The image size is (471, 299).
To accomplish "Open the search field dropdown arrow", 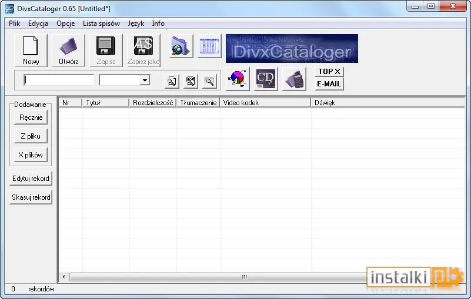I will (145, 80).
